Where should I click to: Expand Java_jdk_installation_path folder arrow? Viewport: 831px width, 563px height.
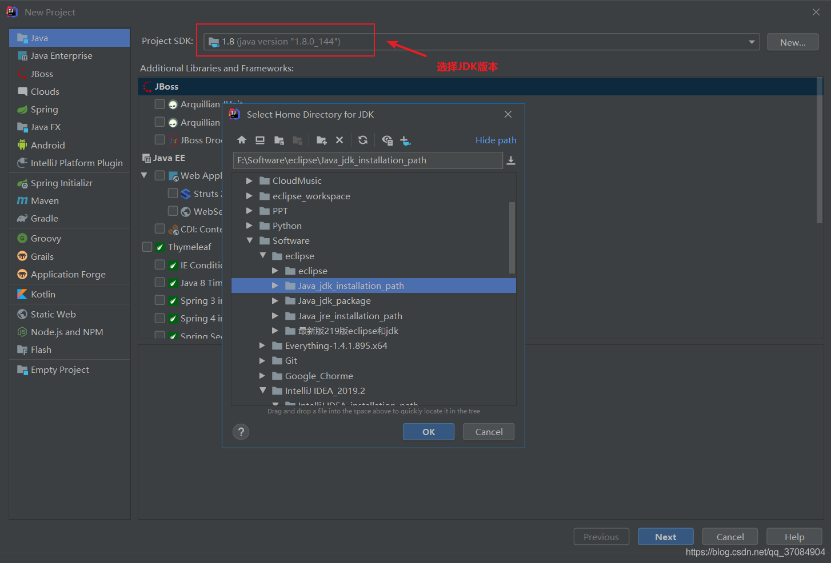click(x=275, y=285)
